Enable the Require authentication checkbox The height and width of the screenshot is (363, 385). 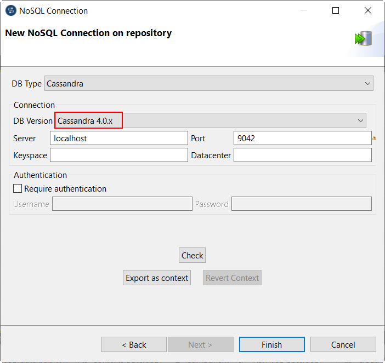coord(18,189)
